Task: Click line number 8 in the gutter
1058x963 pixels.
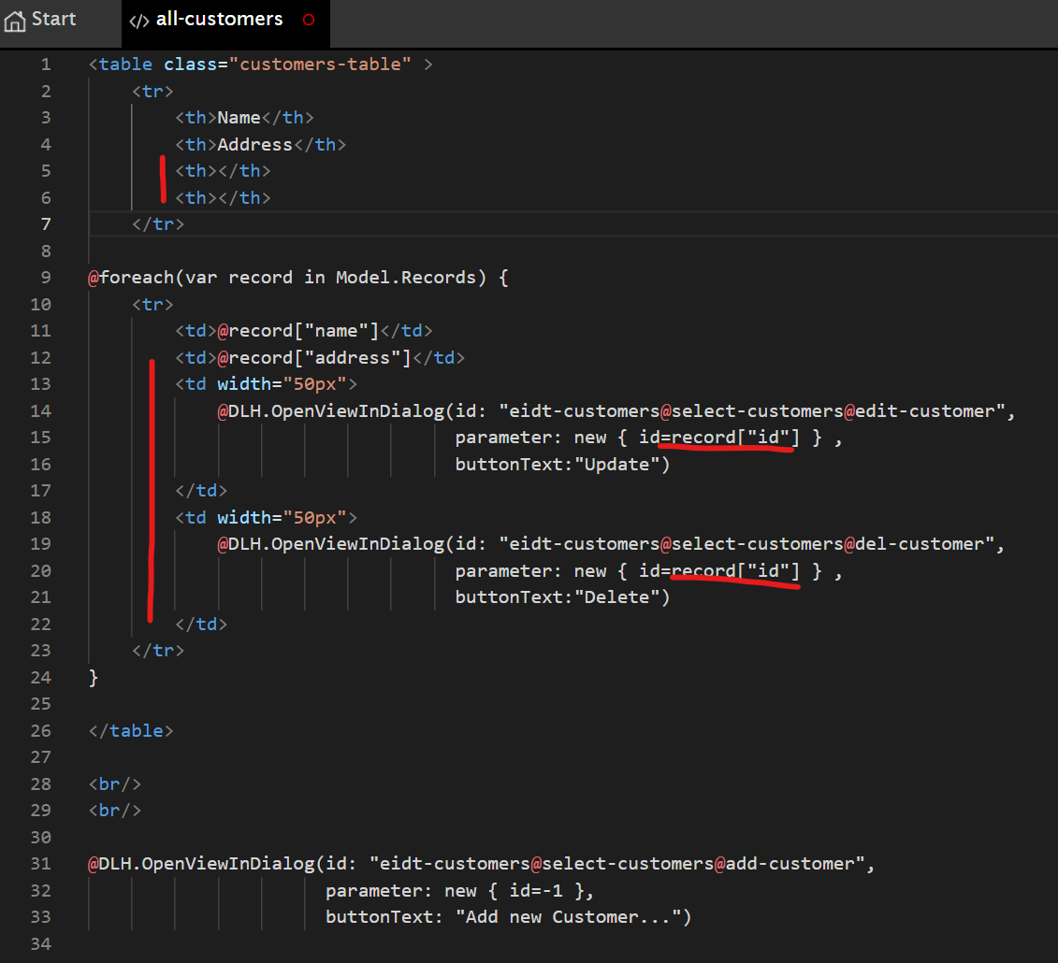Action: [46, 251]
